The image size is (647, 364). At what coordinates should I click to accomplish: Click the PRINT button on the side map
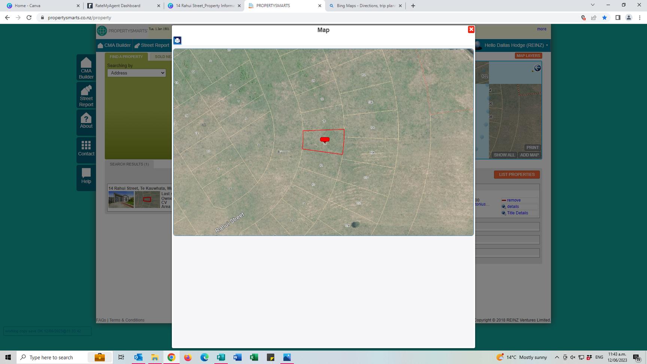pos(532,148)
